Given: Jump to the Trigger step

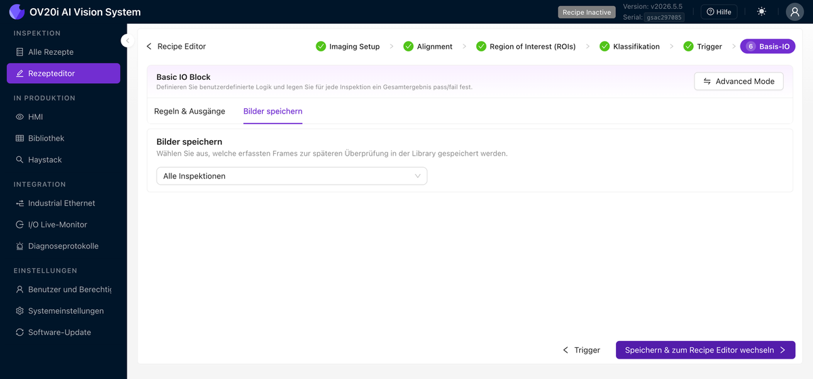Looking at the screenshot, I should [x=703, y=47].
